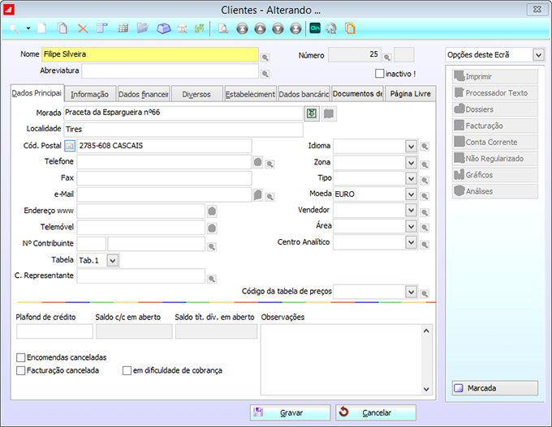
Task: Click the green On monitor icon
Action: pyautogui.click(x=315, y=28)
